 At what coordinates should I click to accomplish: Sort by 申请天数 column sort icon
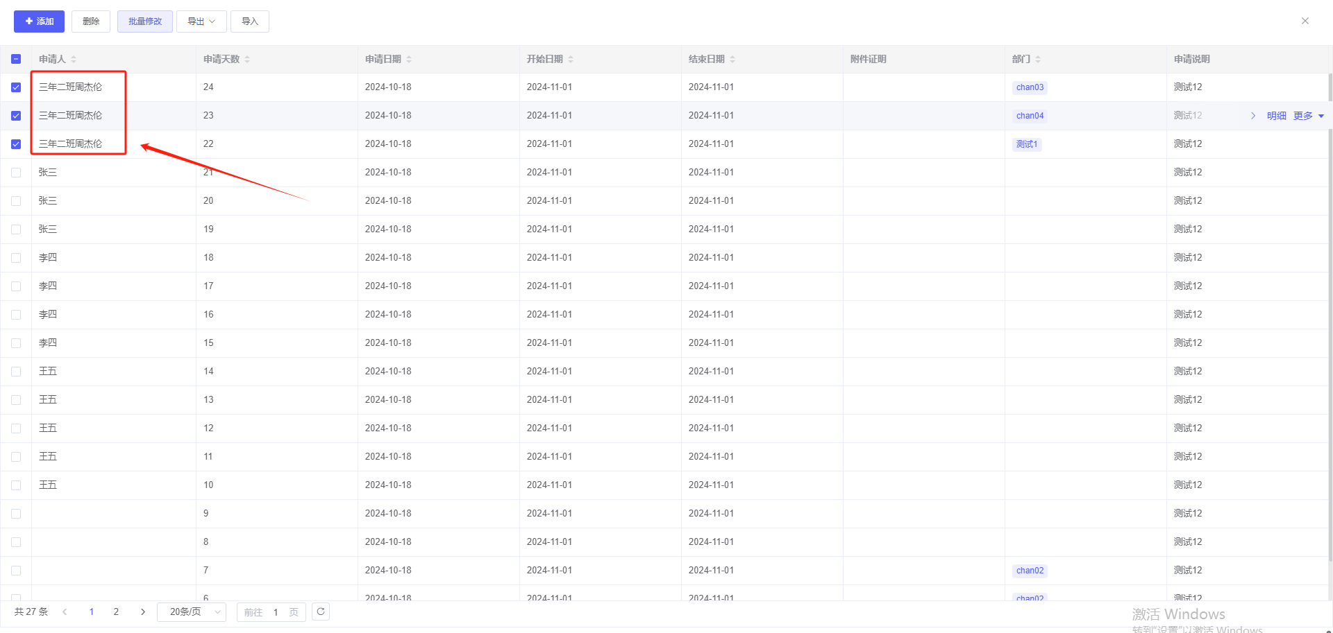pos(247,60)
